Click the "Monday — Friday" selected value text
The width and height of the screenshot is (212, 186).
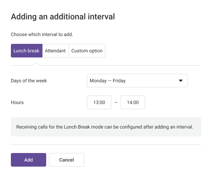108,81
